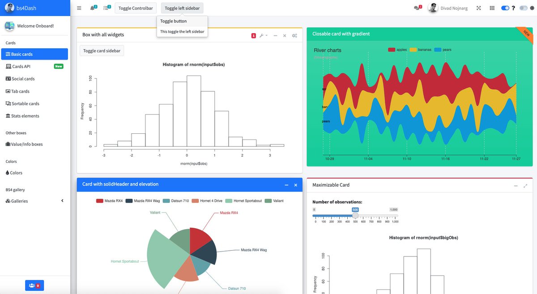This screenshot has height=294, width=537.
Task: Toggle the grey switch beside gear icon
Action: pos(523,8)
